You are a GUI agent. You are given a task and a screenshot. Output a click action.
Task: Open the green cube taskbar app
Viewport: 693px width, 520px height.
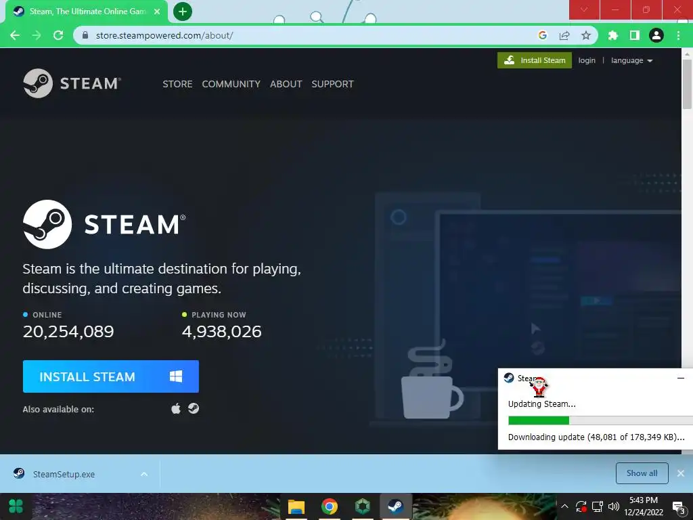click(x=363, y=506)
